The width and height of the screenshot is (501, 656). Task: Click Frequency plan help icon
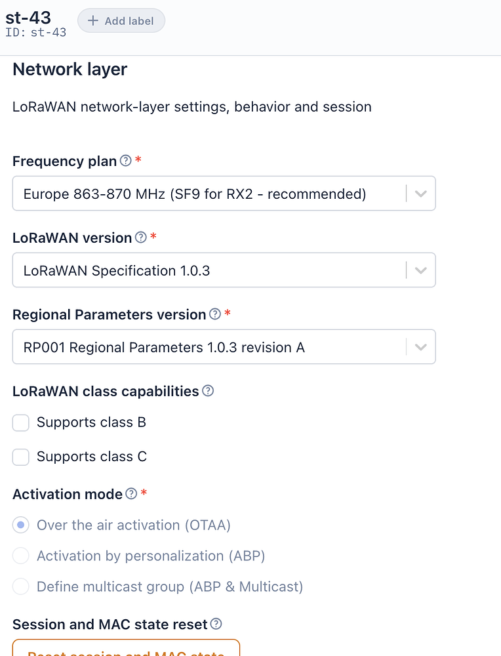pyautogui.click(x=127, y=161)
